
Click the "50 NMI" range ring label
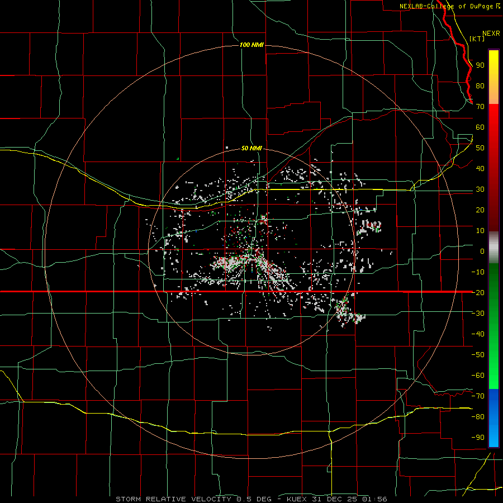click(251, 148)
